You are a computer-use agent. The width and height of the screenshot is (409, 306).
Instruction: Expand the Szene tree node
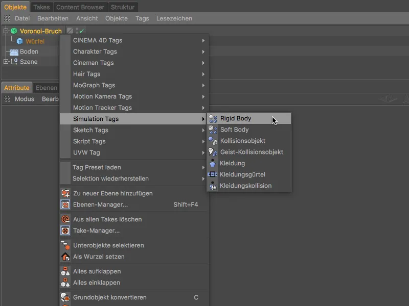pos(6,62)
